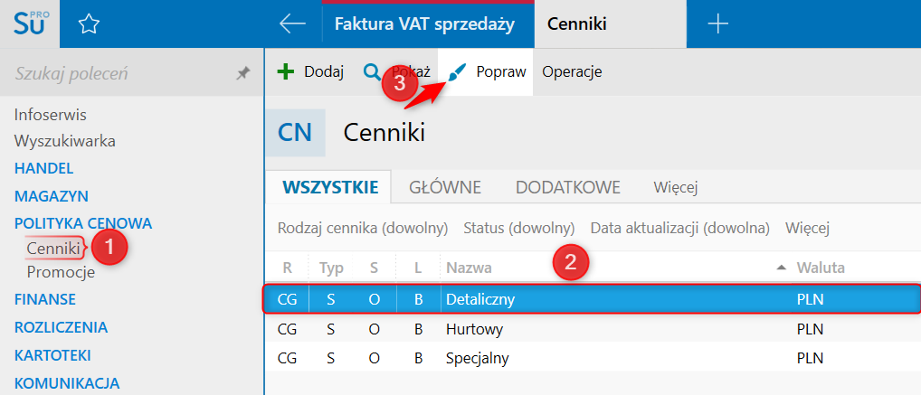
Task: Click the Popraw brush icon
Action: tap(459, 72)
